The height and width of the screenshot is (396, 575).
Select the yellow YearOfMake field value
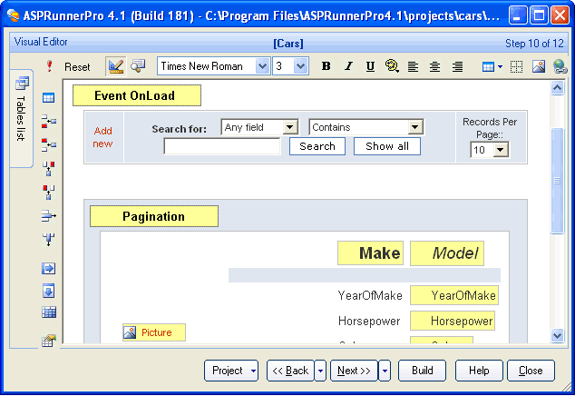click(x=454, y=295)
